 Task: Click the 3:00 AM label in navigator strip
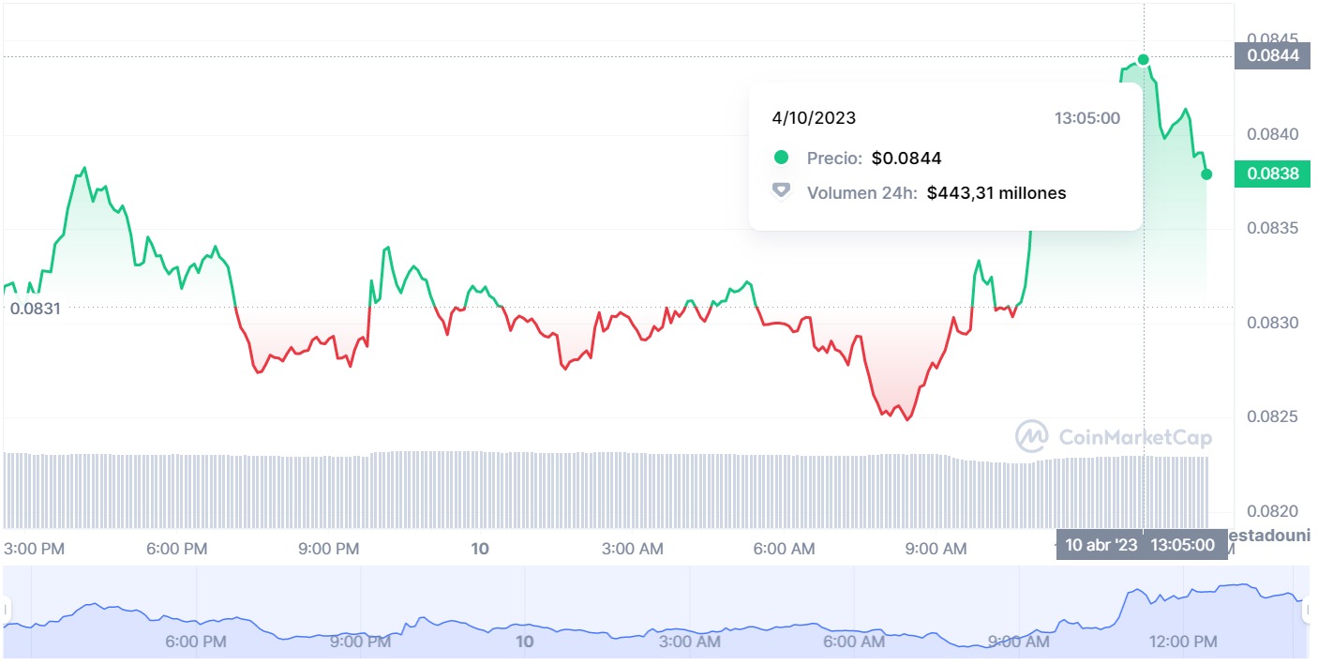[x=689, y=642]
